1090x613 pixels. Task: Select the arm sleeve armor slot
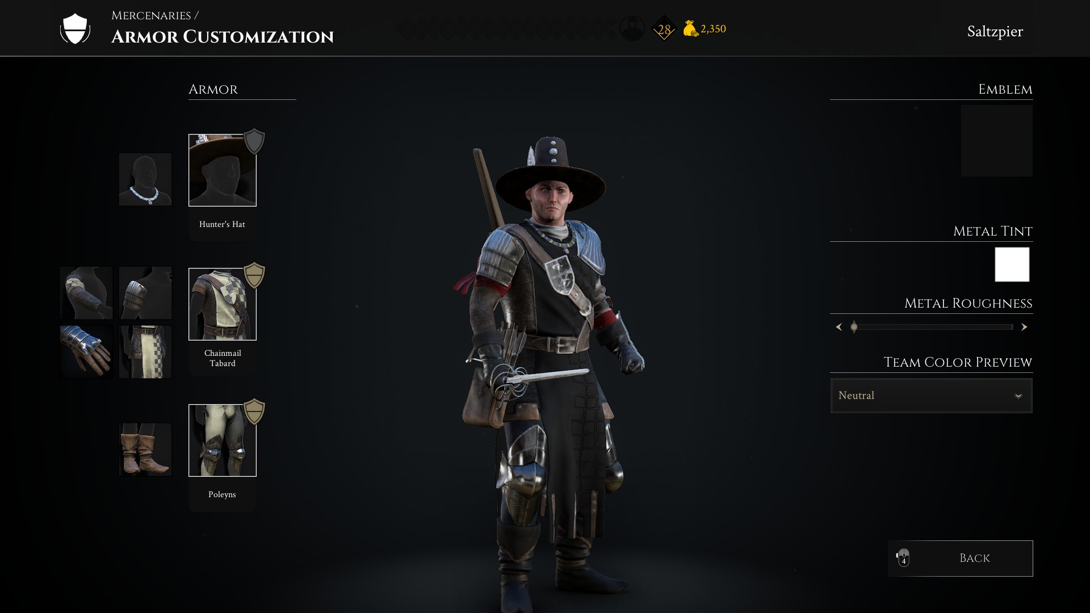click(86, 293)
